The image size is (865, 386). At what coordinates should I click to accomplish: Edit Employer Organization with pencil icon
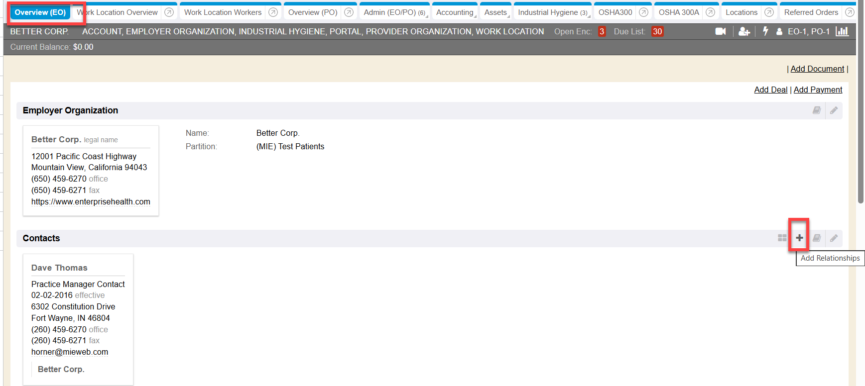coord(834,110)
